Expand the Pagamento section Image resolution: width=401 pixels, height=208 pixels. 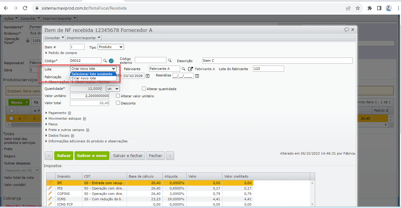pyautogui.click(x=56, y=113)
